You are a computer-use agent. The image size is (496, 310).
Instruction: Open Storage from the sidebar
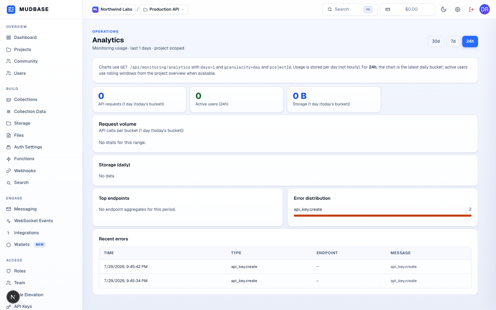point(41,123)
